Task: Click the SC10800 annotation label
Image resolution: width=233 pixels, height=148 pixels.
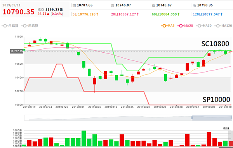Action: tap(215, 44)
